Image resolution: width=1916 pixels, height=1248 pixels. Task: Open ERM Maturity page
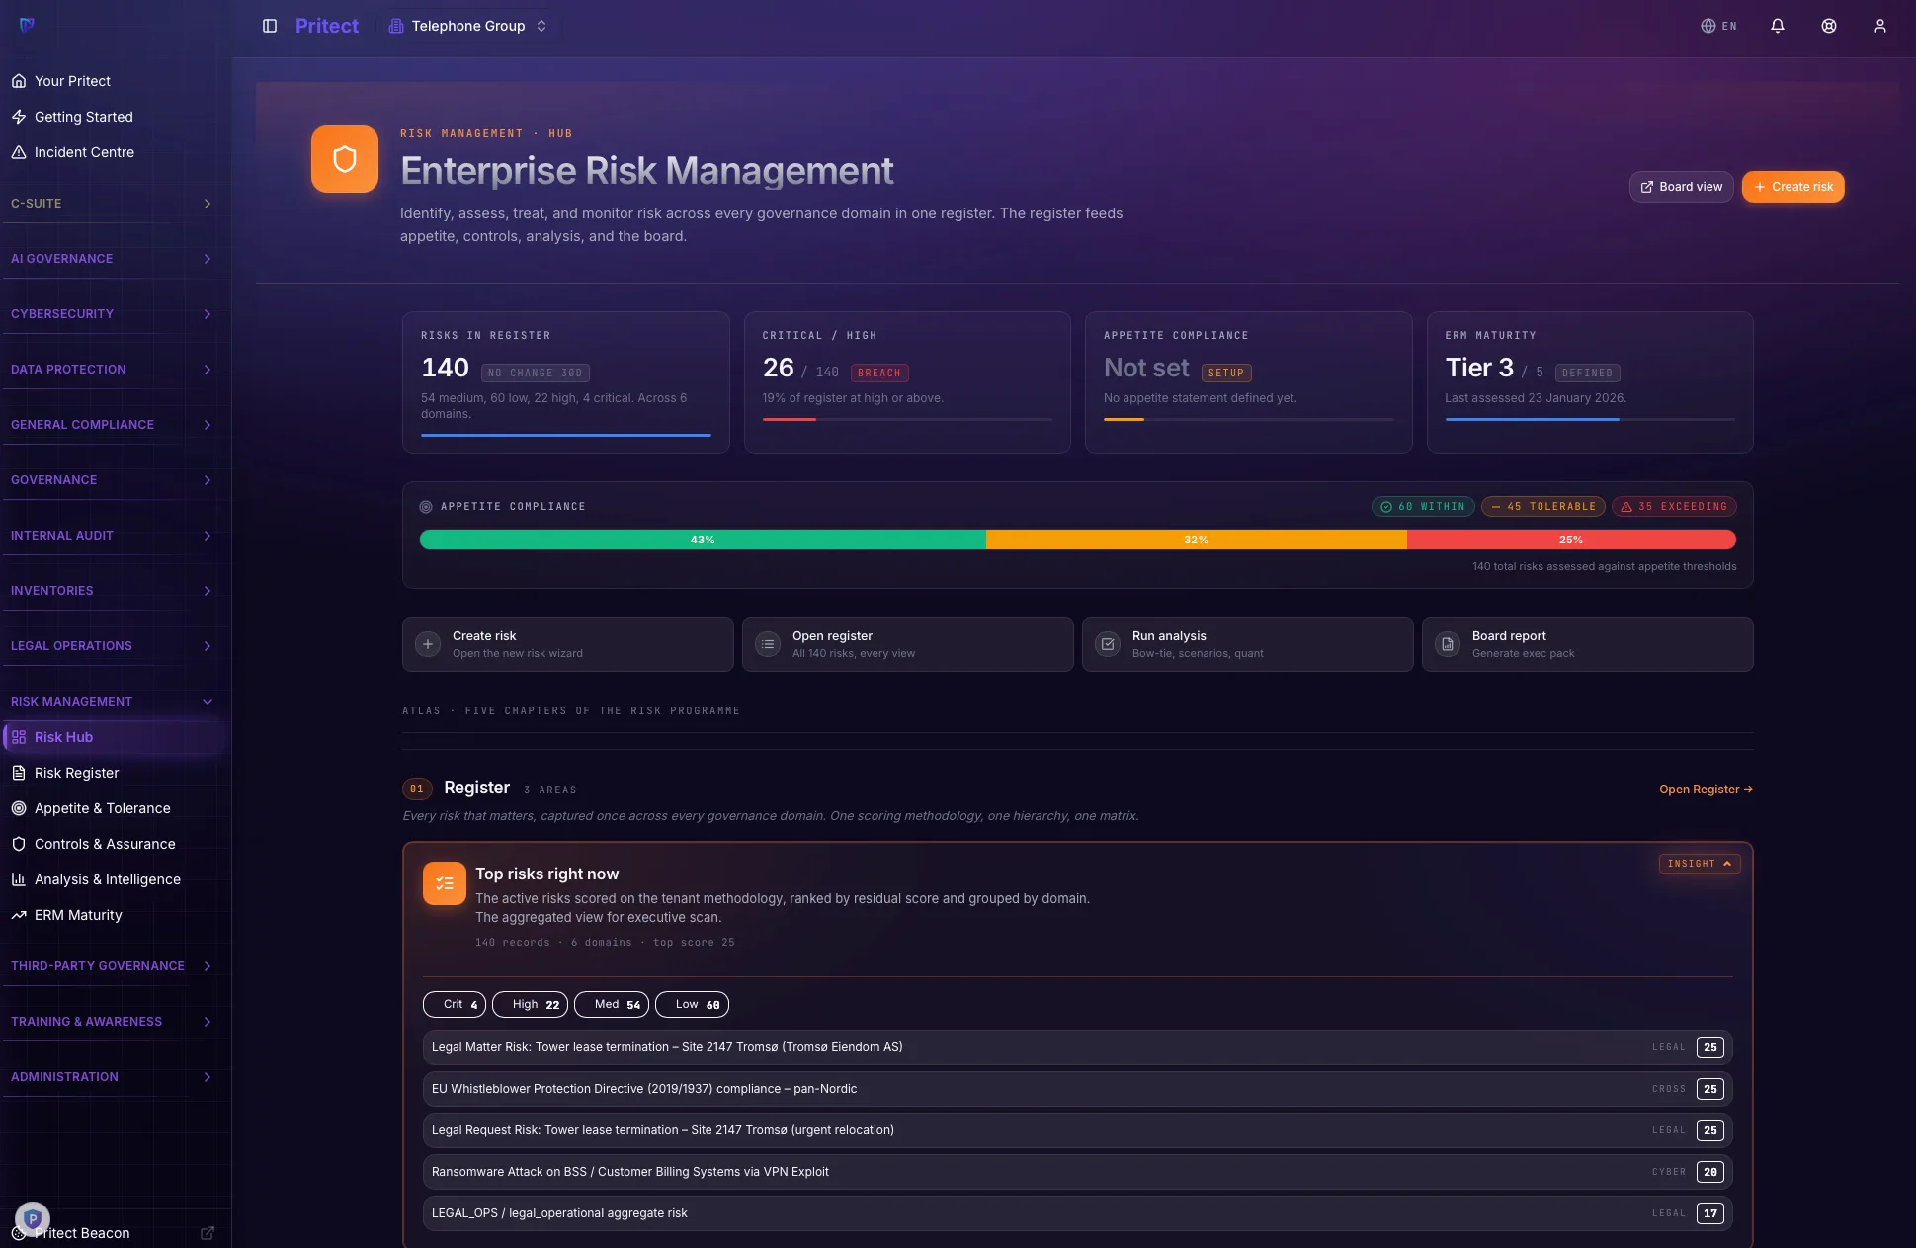click(x=113, y=915)
